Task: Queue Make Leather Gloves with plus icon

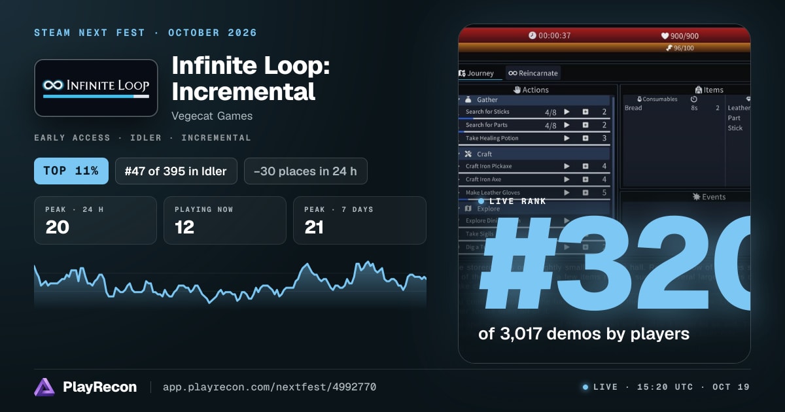Action: point(585,192)
